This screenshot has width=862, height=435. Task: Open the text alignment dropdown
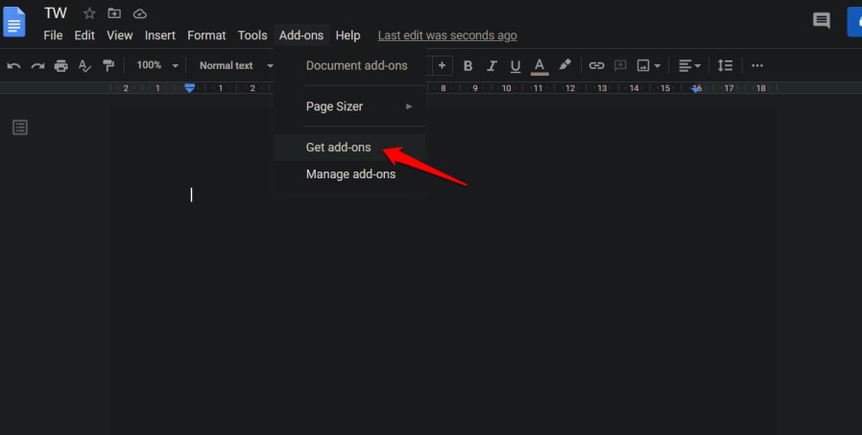(x=689, y=66)
